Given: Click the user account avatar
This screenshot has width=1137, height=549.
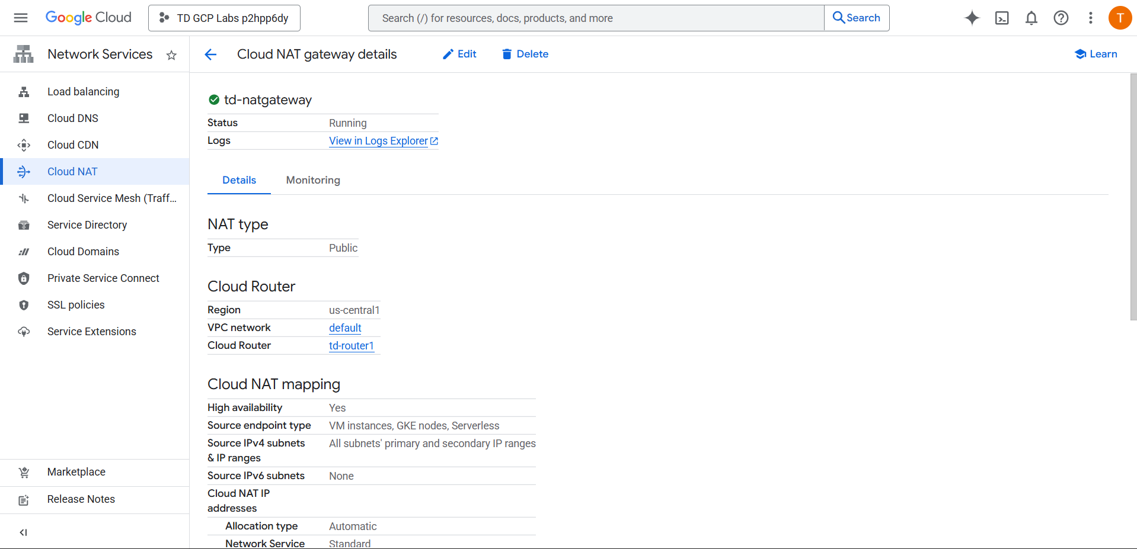Looking at the screenshot, I should point(1119,18).
